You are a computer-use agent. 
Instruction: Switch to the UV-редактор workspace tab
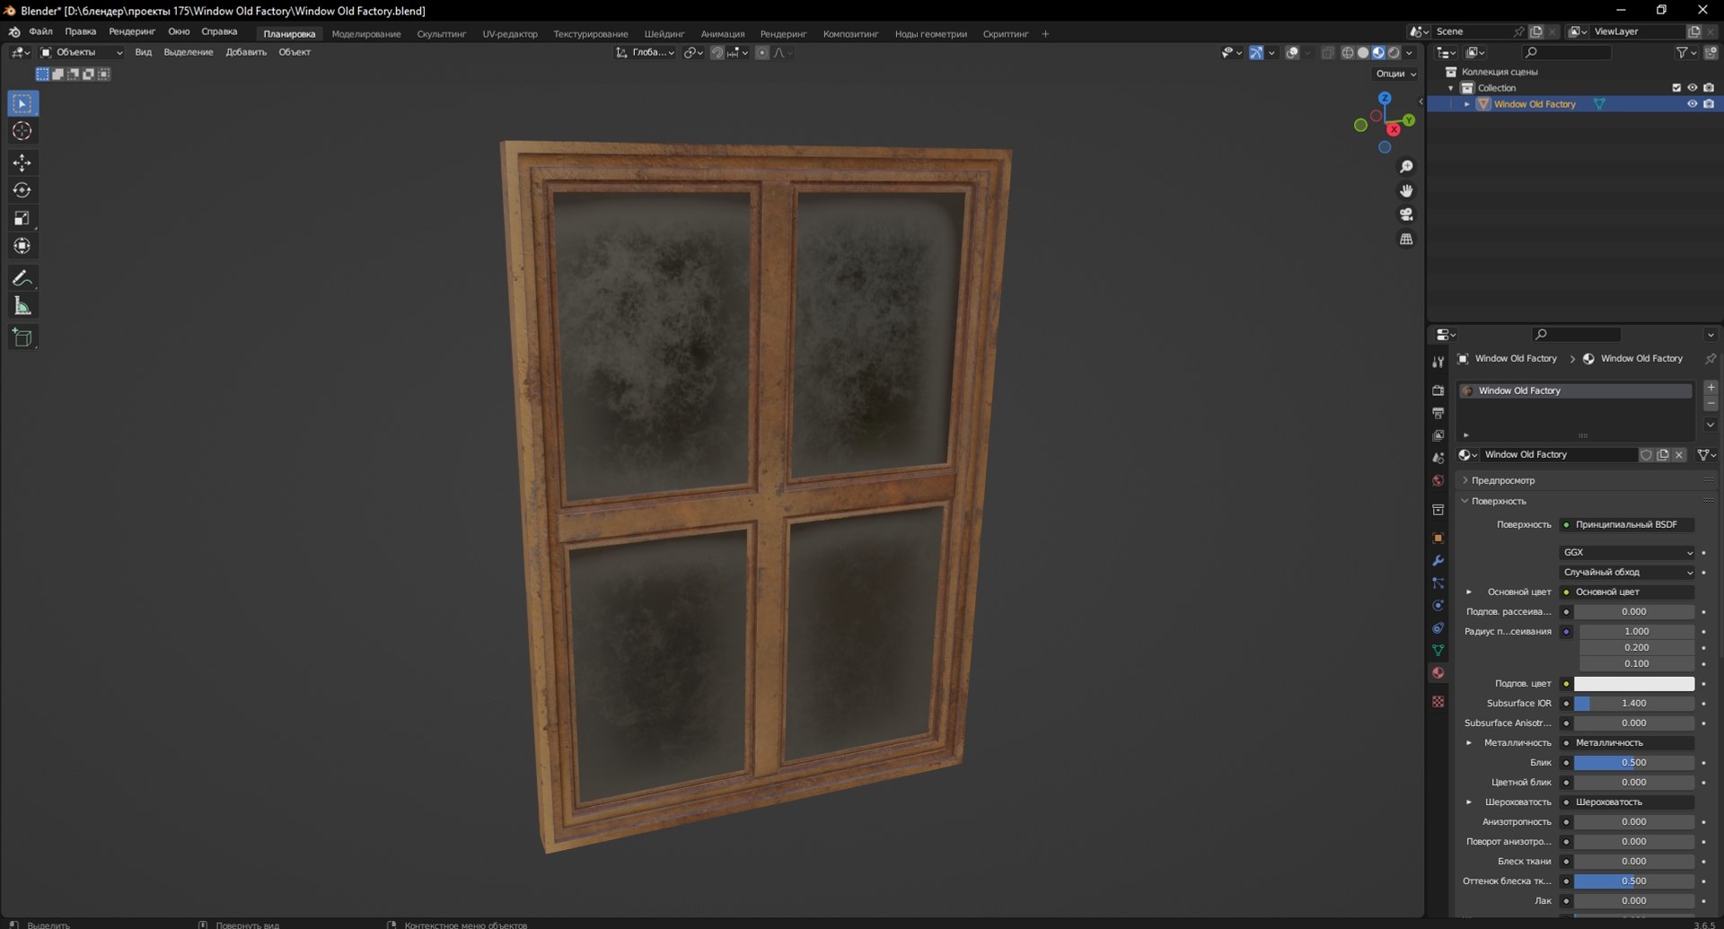coord(510,34)
